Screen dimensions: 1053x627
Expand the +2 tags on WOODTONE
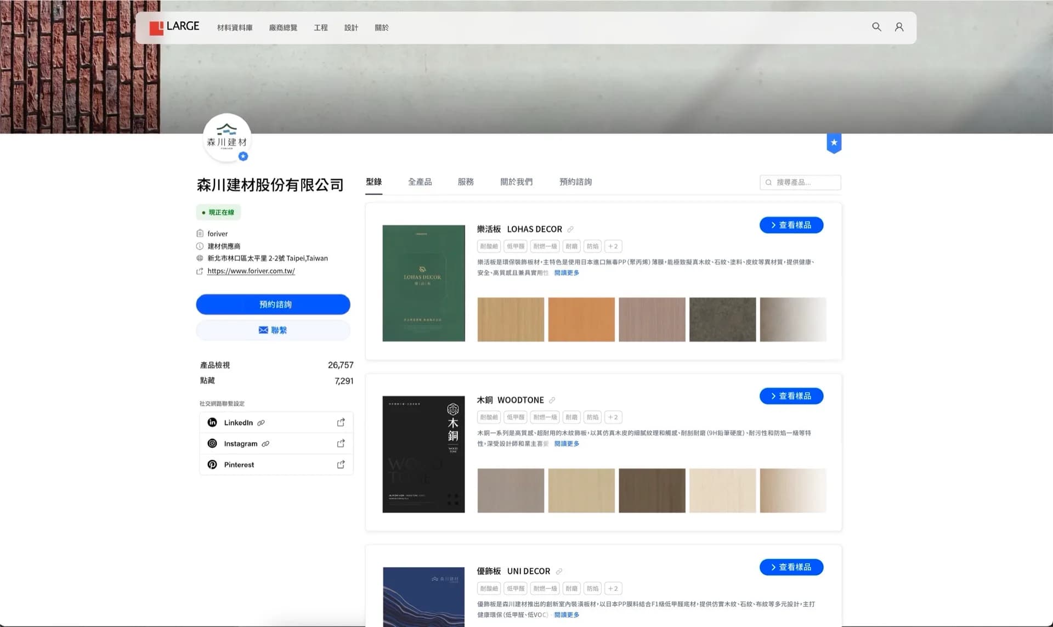click(x=613, y=417)
